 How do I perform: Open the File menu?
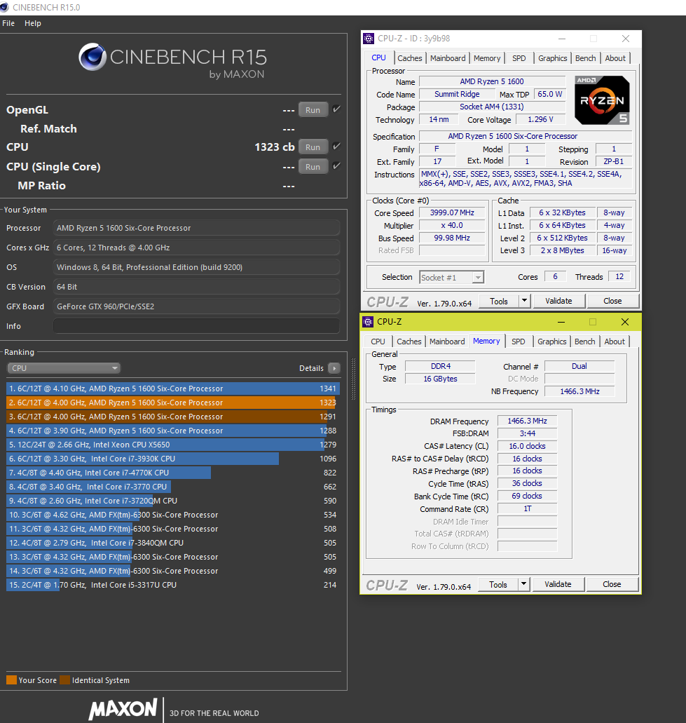coord(8,23)
